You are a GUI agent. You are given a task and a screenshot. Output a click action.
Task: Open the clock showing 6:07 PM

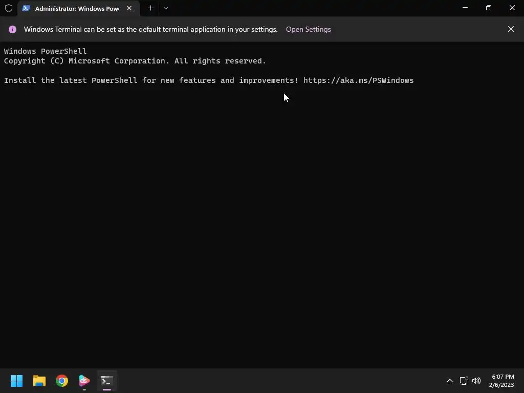501,381
